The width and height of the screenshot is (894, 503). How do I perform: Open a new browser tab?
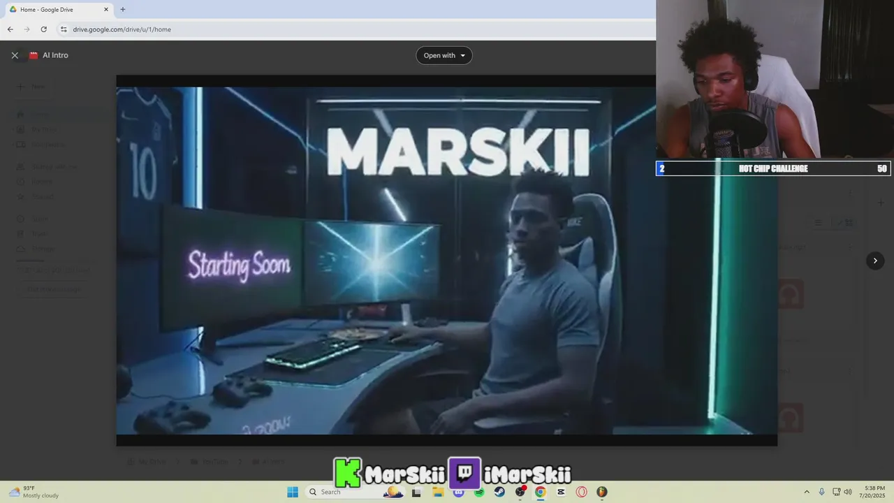coord(123,10)
